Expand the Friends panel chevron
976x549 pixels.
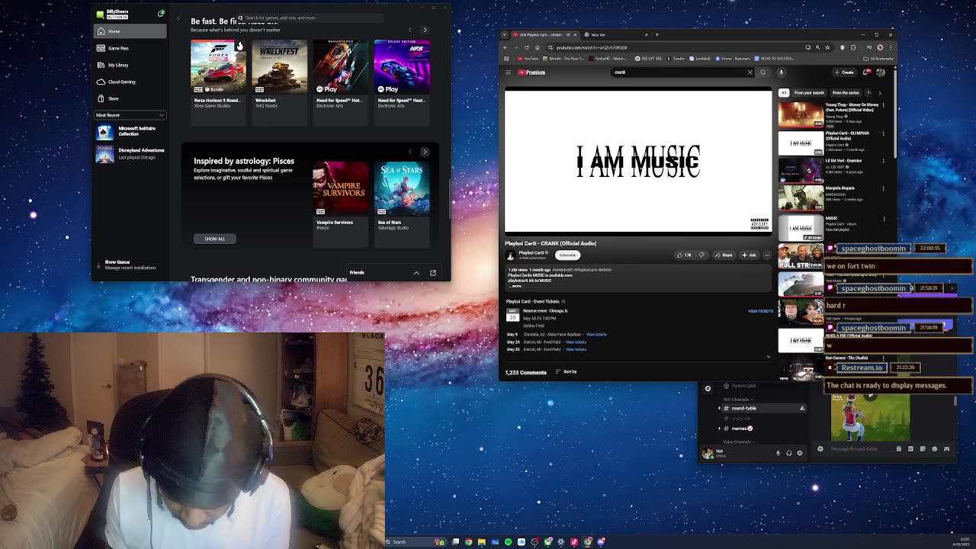tap(416, 272)
